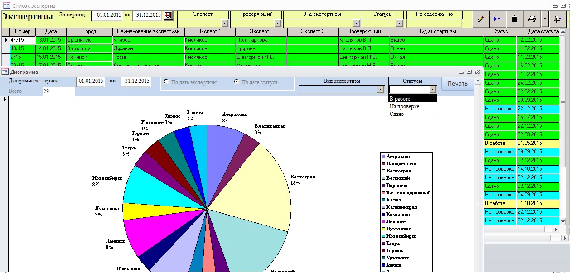
Task: Open the calendar icon beside the period dates
Action: 168,15
